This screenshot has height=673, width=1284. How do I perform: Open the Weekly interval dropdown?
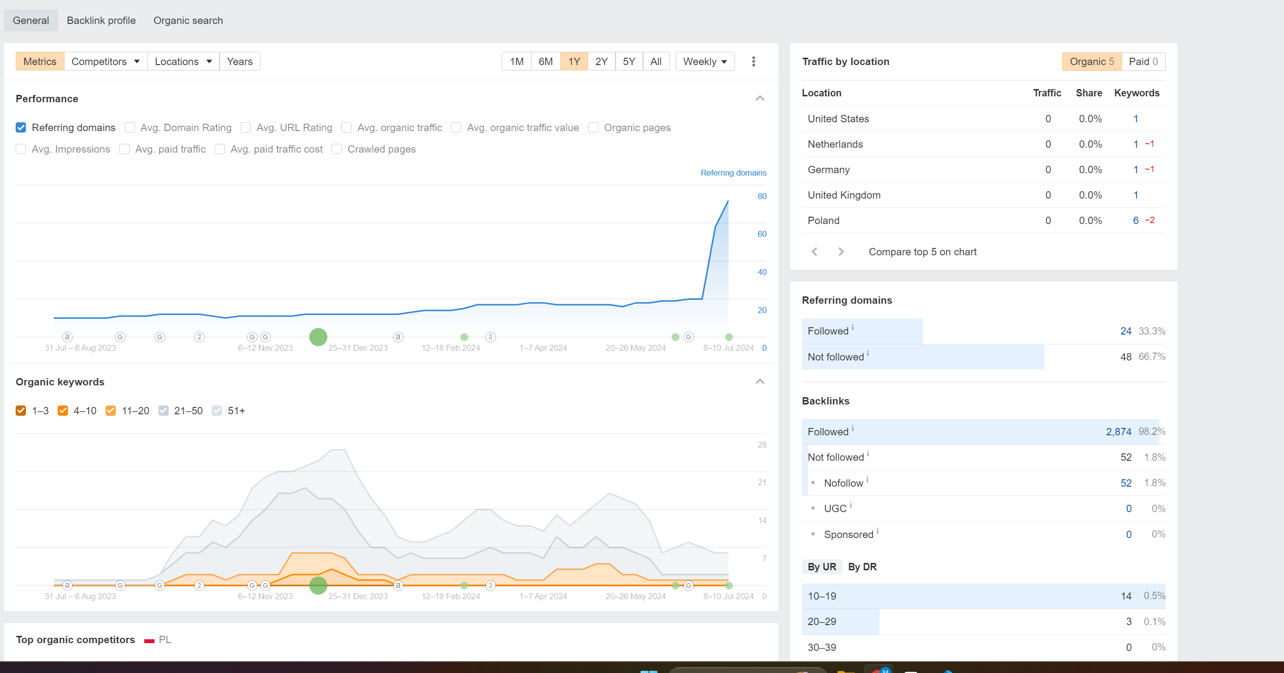point(705,61)
